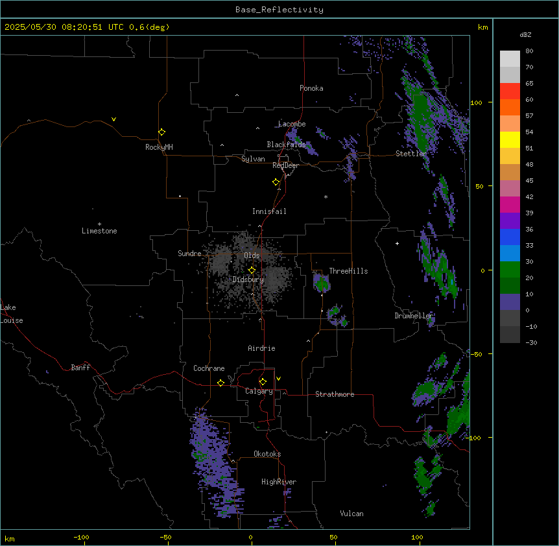The image size is (559, 546).
Task: Click the Didsbury label
Action: pyautogui.click(x=248, y=279)
